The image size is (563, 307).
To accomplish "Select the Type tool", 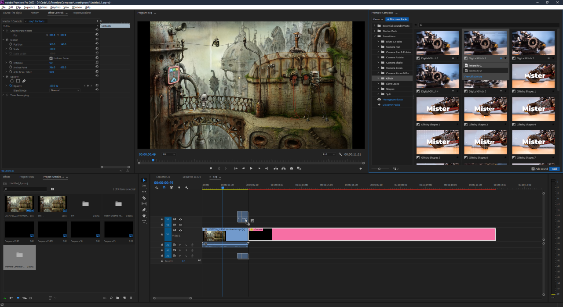I will (144, 221).
